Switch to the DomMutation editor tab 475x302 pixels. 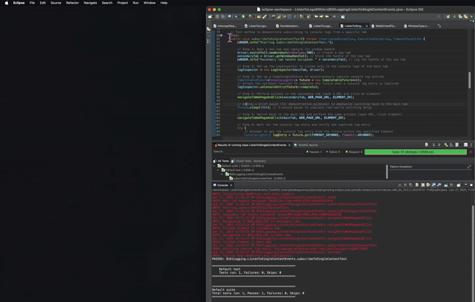288,26
